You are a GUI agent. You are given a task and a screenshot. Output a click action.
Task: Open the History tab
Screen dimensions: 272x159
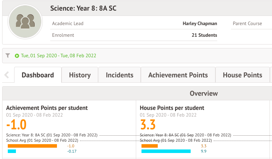80,75
